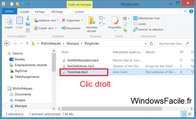Click the undo arrow in quick access toolbar
Viewport: 196px width, 119px height.
pyautogui.click(x=23, y=4)
